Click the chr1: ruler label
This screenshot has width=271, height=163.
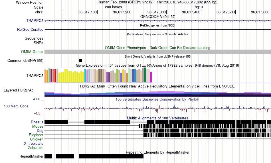(x=39, y=12)
